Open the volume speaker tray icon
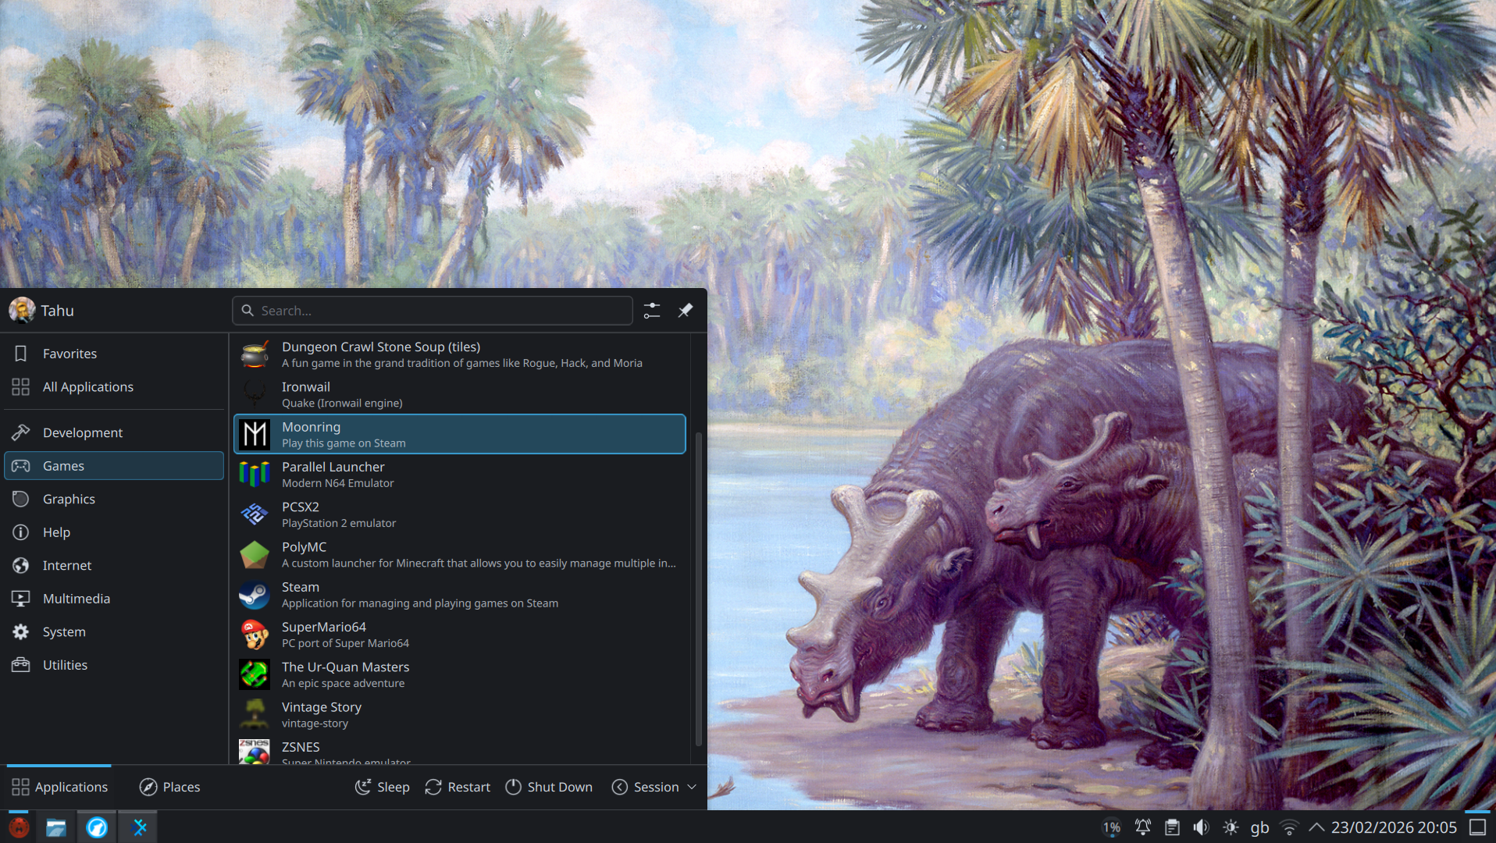1496x843 pixels. 1201,827
